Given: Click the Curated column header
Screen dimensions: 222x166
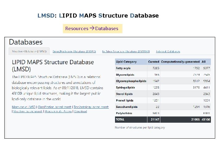Looking at the screenshot, I should (154, 62).
